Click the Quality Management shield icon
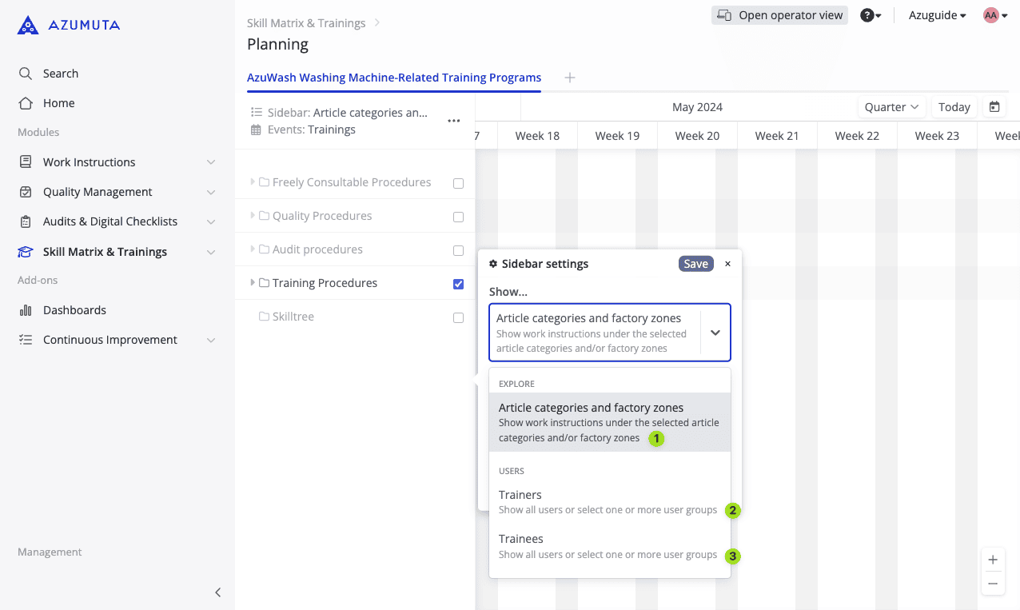This screenshot has width=1020, height=610. click(25, 192)
